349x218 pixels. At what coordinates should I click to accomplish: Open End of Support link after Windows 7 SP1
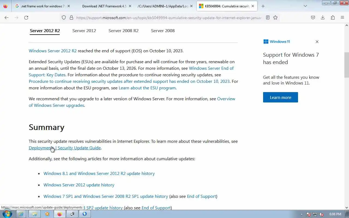(201, 196)
